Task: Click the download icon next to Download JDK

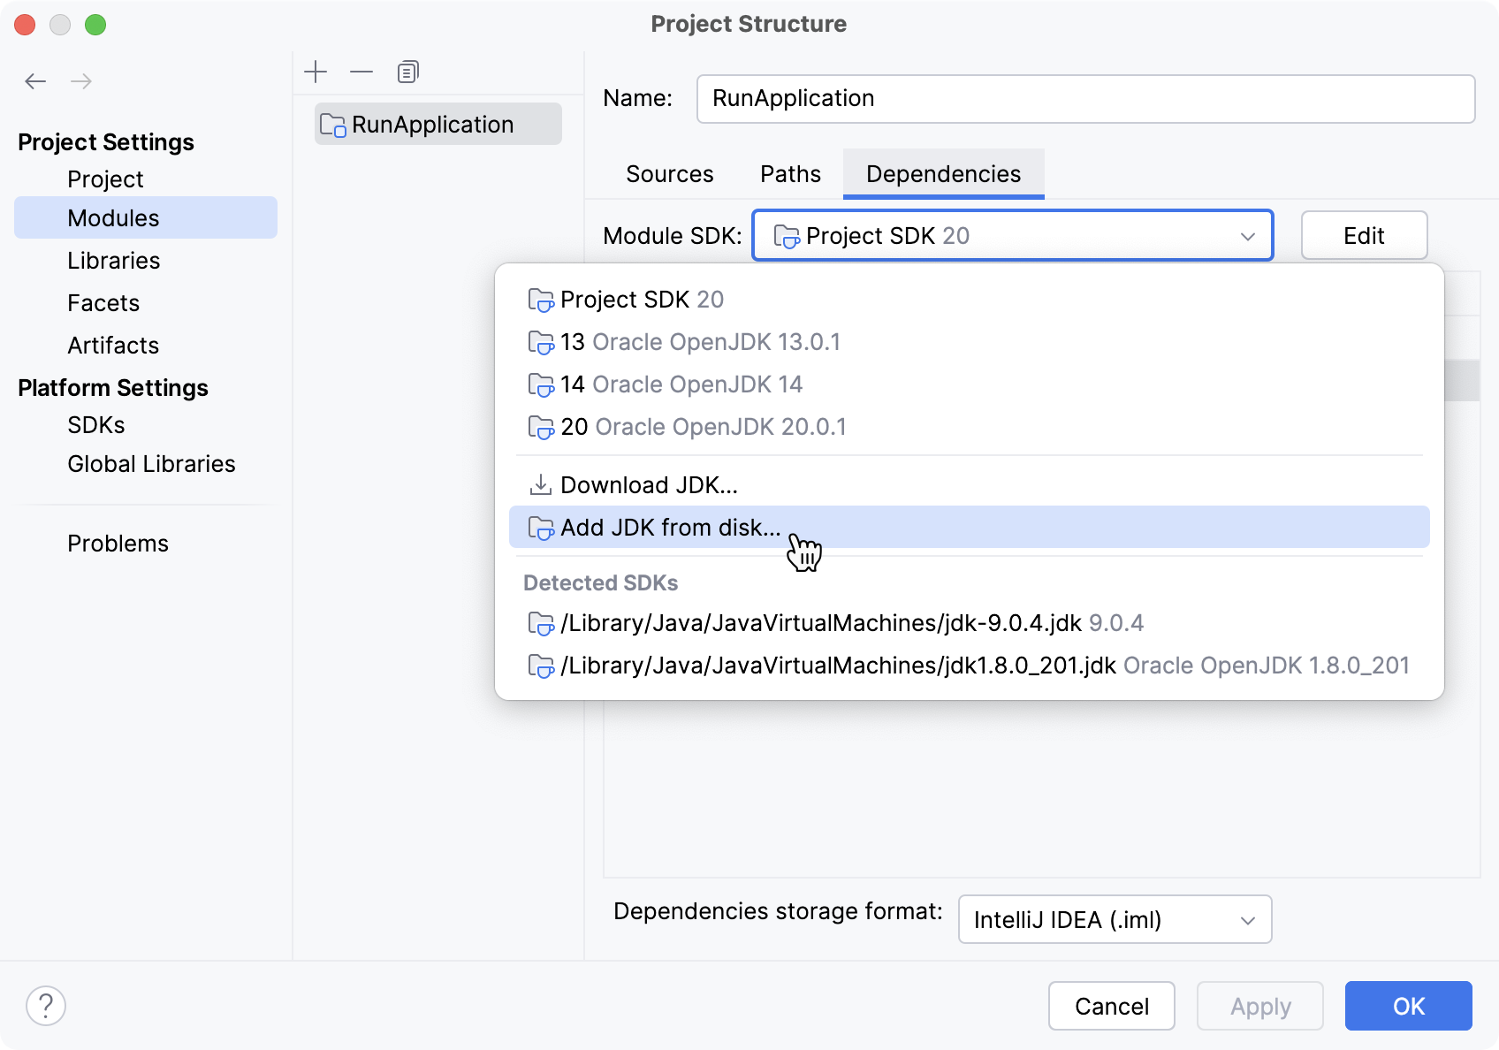Action: pyautogui.click(x=539, y=484)
